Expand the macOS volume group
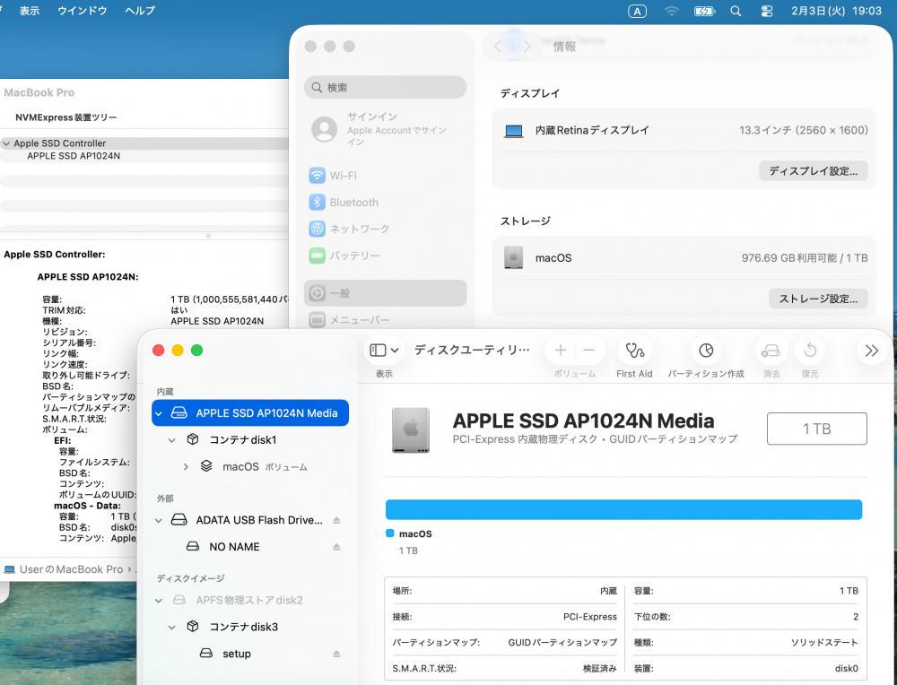The image size is (897, 685). pyautogui.click(x=186, y=467)
